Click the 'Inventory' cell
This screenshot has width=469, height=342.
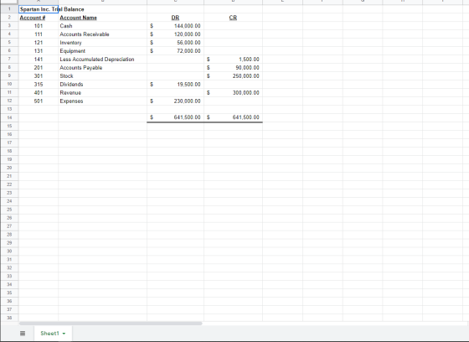point(102,43)
